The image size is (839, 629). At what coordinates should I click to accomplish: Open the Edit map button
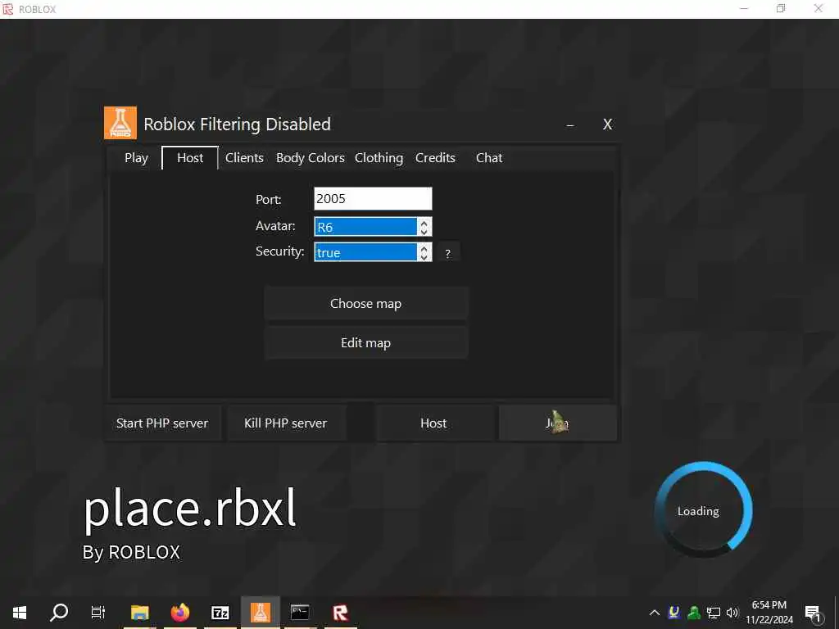(366, 343)
